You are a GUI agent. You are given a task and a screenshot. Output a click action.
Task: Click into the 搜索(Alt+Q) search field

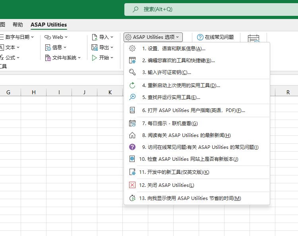211,9
